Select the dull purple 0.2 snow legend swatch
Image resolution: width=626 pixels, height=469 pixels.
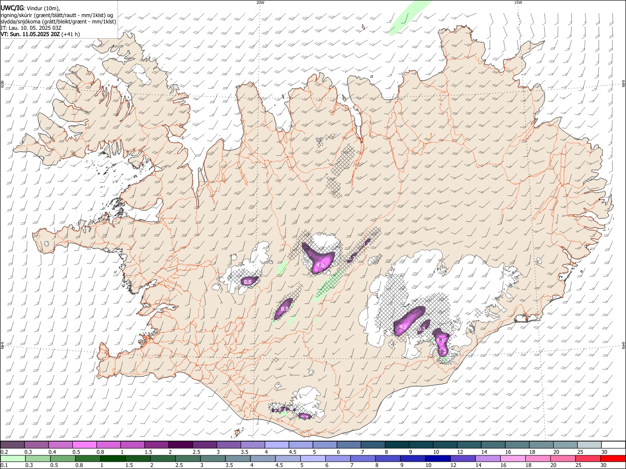point(12,445)
